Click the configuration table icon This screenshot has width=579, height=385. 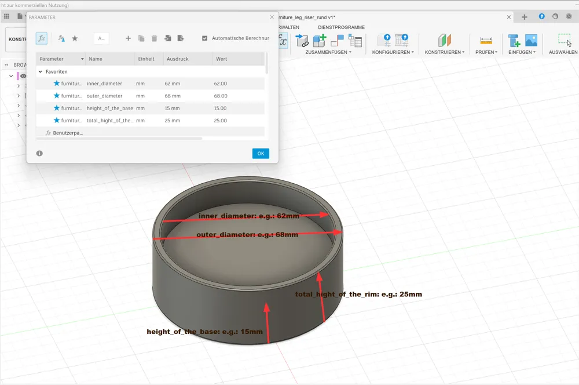pyautogui.click(x=402, y=40)
